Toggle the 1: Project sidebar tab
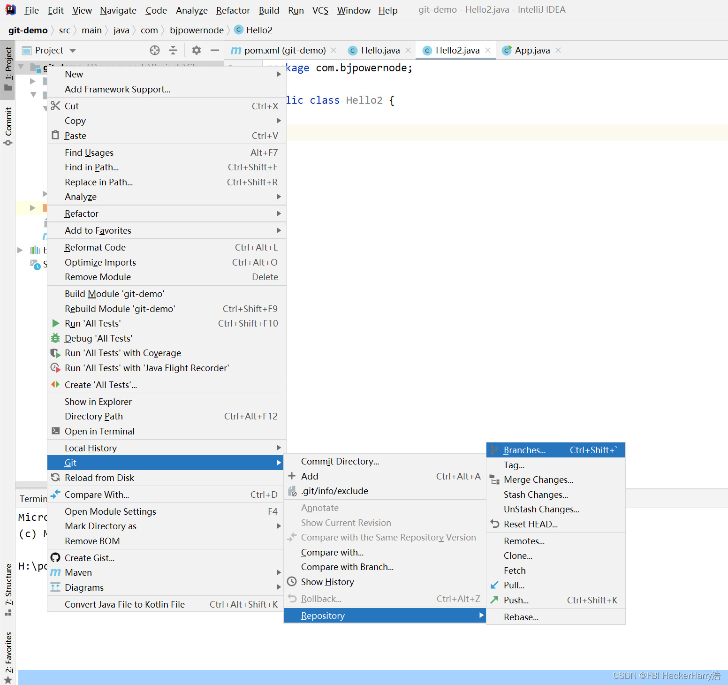The width and height of the screenshot is (728, 685). coord(8,68)
